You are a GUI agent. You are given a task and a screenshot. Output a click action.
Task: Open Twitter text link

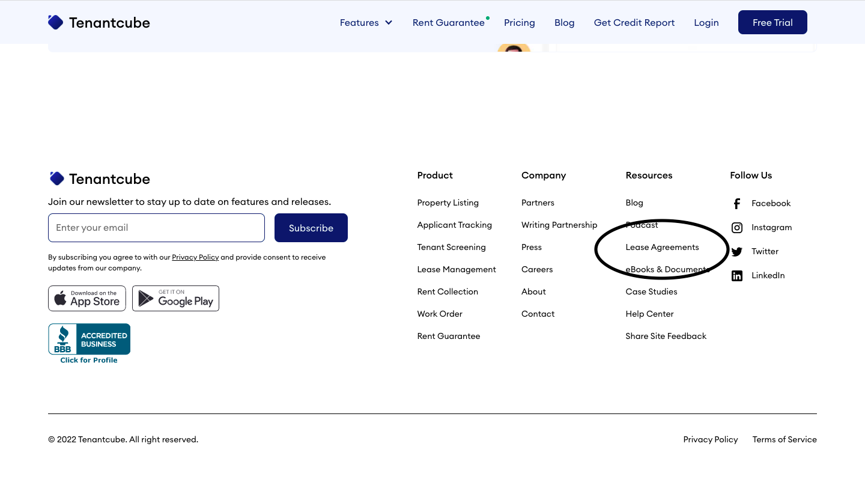tap(765, 252)
